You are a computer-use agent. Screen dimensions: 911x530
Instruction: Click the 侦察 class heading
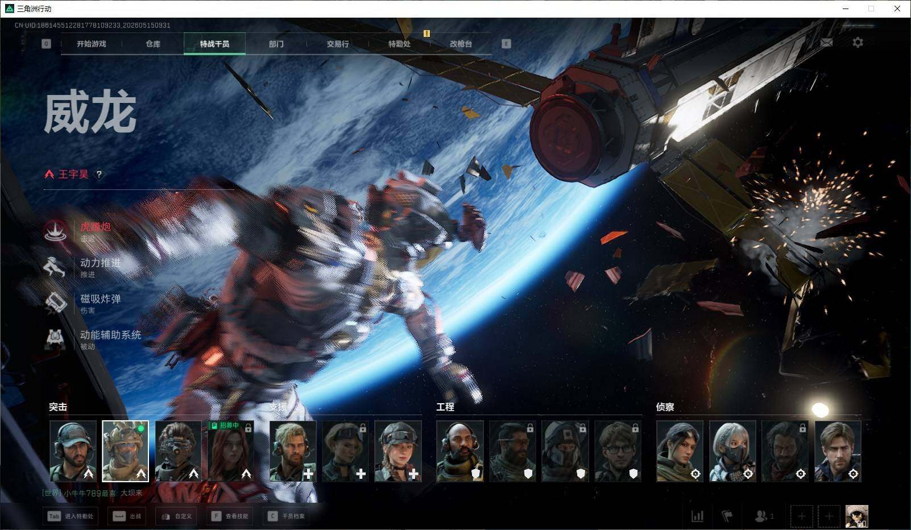(665, 407)
